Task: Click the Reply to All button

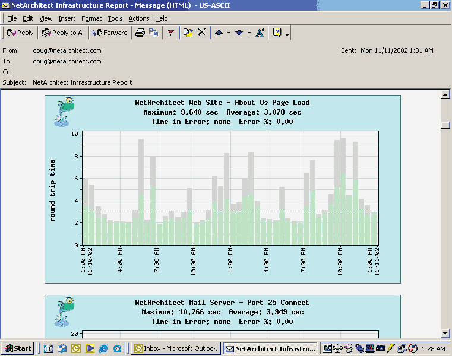Action: coord(63,33)
